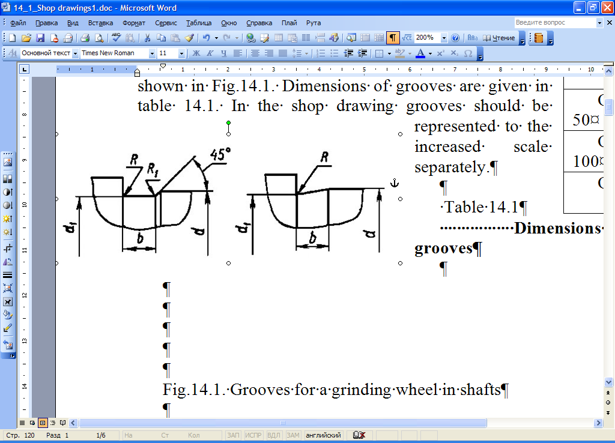Rotate the picture left

[7, 262]
